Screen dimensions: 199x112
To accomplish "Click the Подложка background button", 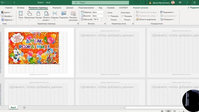I will pos(63,15).
